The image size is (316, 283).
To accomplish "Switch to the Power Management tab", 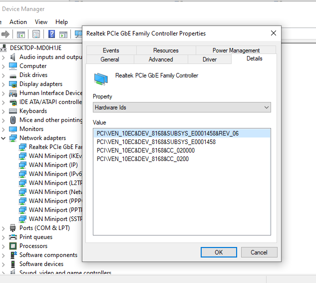I will pos(236,50).
